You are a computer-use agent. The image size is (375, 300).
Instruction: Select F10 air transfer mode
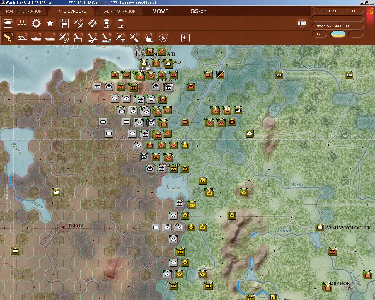point(134,38)
